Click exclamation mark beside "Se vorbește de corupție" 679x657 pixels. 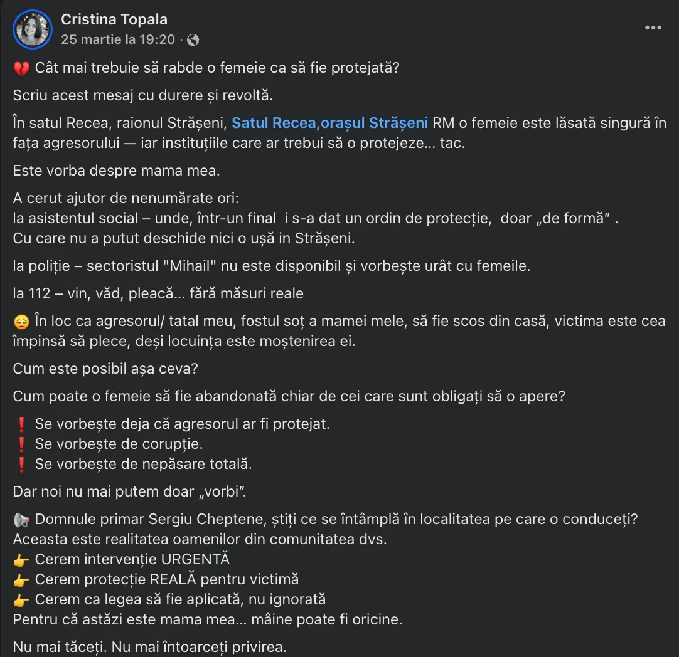pyautogui.click(x=21, y=444)
